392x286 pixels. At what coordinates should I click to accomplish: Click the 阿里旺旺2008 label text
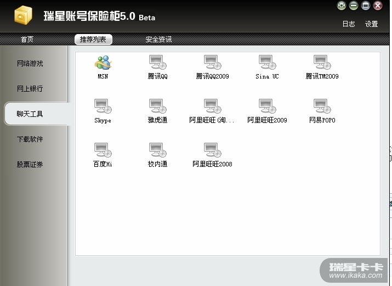(213, 164)
